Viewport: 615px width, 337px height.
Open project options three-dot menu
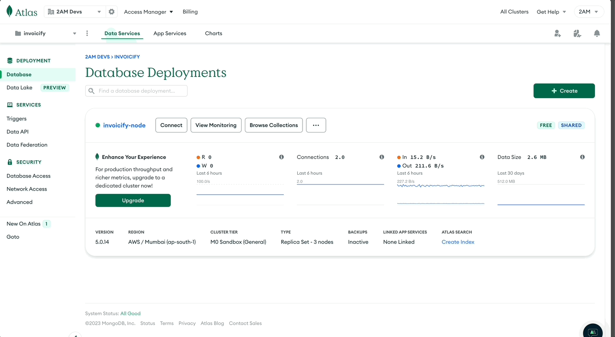click(x=87, y=34)
